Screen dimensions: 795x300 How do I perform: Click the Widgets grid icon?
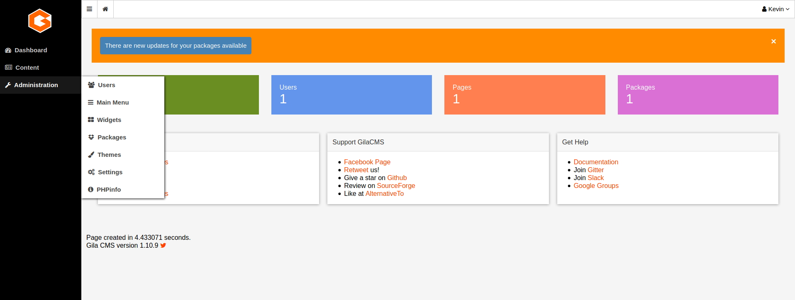click(x=91, y=120)
